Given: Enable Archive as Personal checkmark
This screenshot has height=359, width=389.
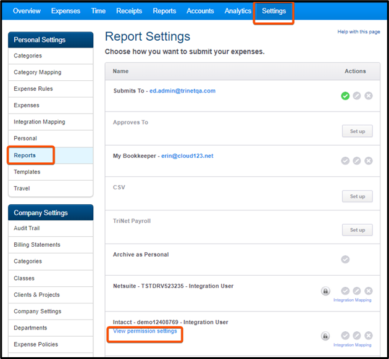Looking at the screenshot, I should click(345, 259).
